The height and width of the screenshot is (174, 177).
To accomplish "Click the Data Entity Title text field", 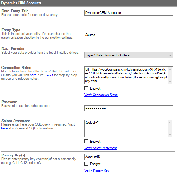I will pyautogui.click(x=128, y=13).
